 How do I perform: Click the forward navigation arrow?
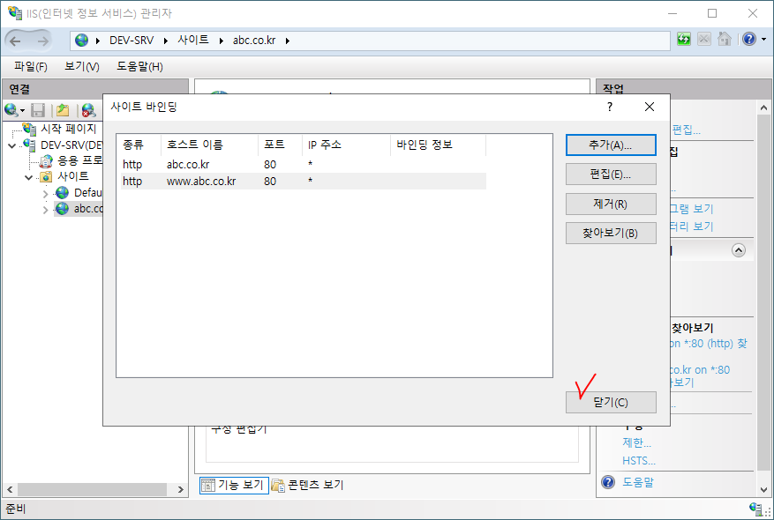[x=43, y=41]
